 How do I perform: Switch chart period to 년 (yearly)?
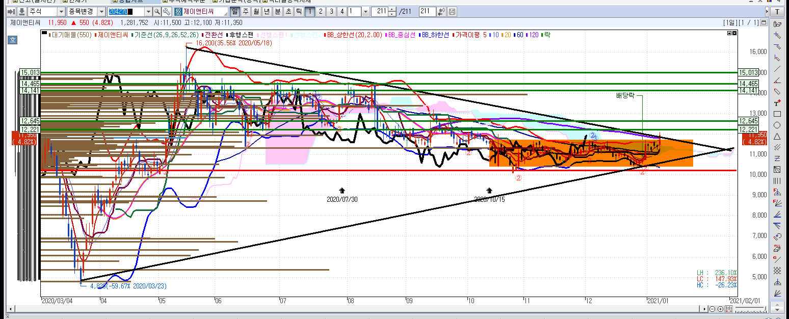coord(267,11)
